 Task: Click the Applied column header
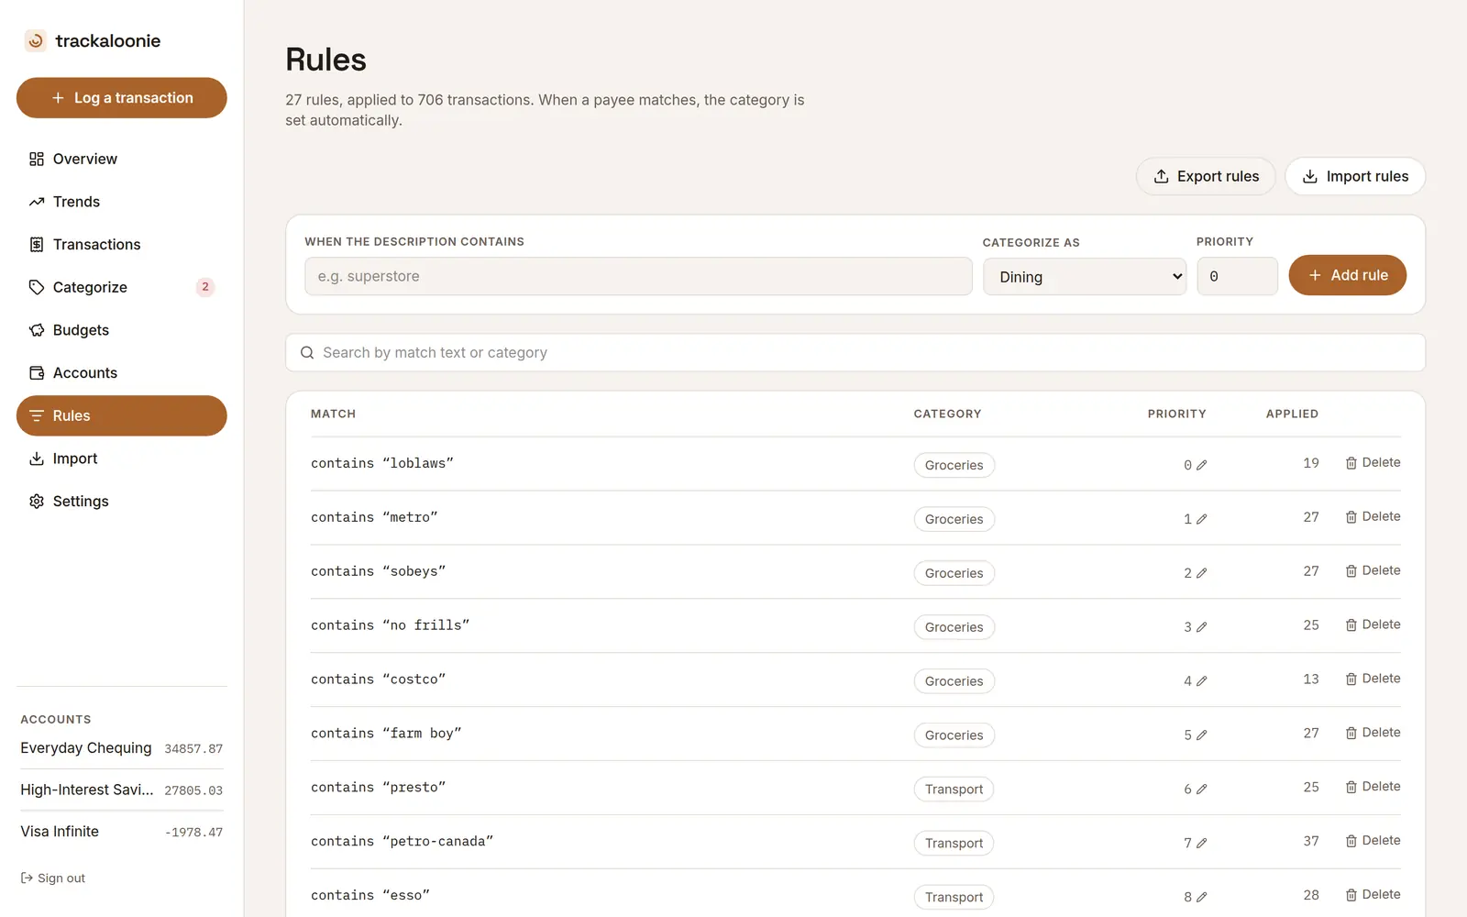(1292, 414)
